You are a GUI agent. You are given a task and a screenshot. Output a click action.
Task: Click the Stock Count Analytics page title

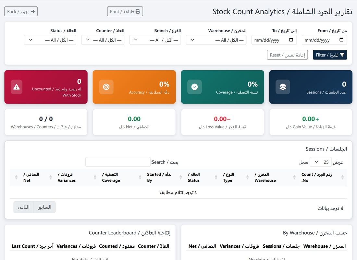[282, 11]
